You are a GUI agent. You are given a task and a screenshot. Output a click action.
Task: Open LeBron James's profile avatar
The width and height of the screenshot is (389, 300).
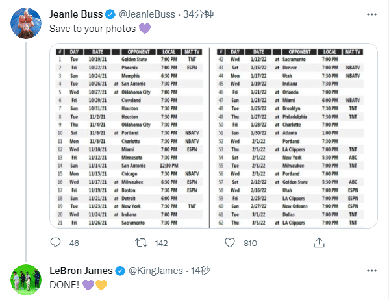point(26,280)
